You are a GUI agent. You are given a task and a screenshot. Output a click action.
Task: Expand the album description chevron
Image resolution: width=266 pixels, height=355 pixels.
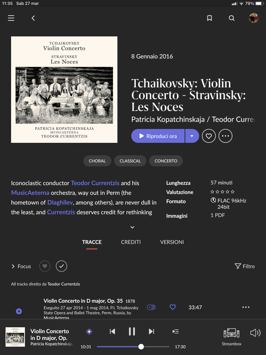tap(132, 227)
